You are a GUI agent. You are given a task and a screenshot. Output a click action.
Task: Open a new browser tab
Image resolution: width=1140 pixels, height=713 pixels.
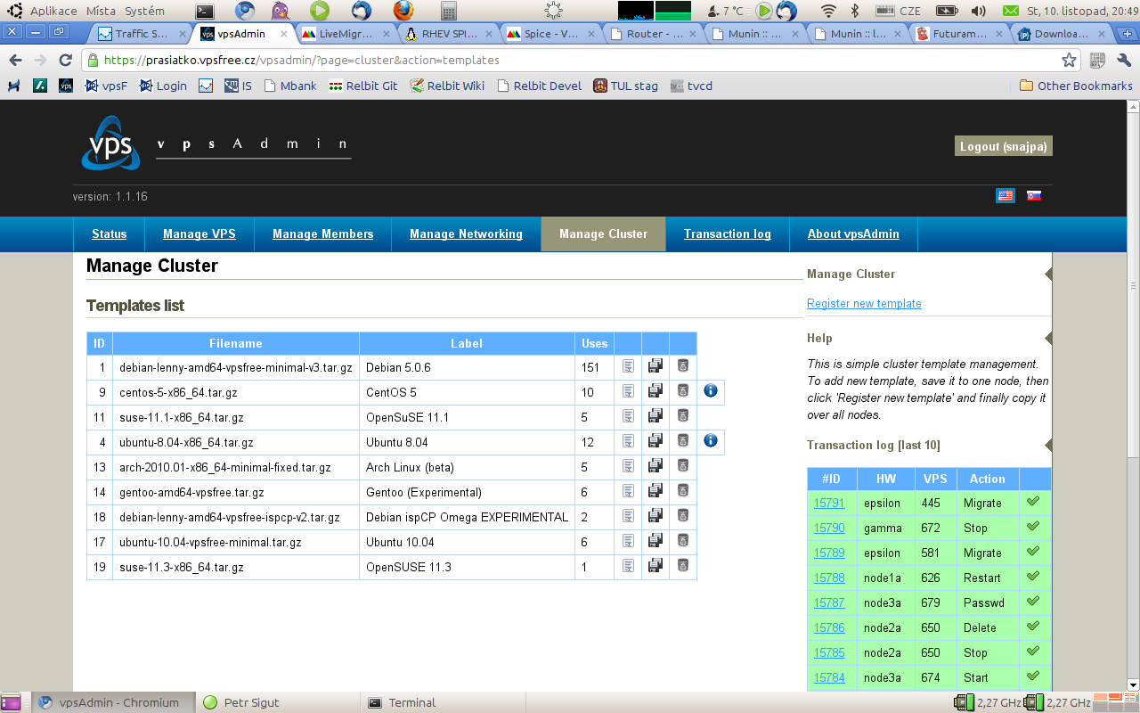[x=1126, y=34]
